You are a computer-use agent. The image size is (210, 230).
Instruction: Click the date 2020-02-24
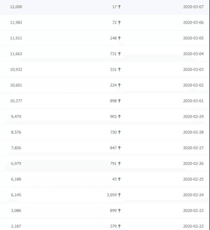click(193, 195)
